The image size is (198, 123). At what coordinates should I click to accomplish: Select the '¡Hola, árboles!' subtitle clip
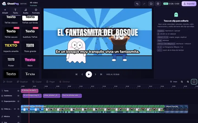pyautogui.click(x=51, y=96)
